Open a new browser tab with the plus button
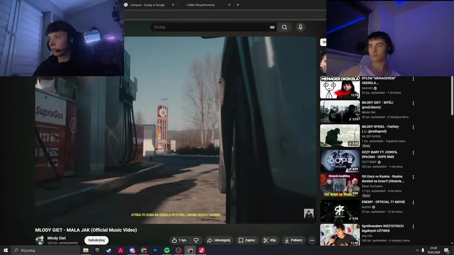The height and width of the screenshot is (255, 454). coord(238,5)
